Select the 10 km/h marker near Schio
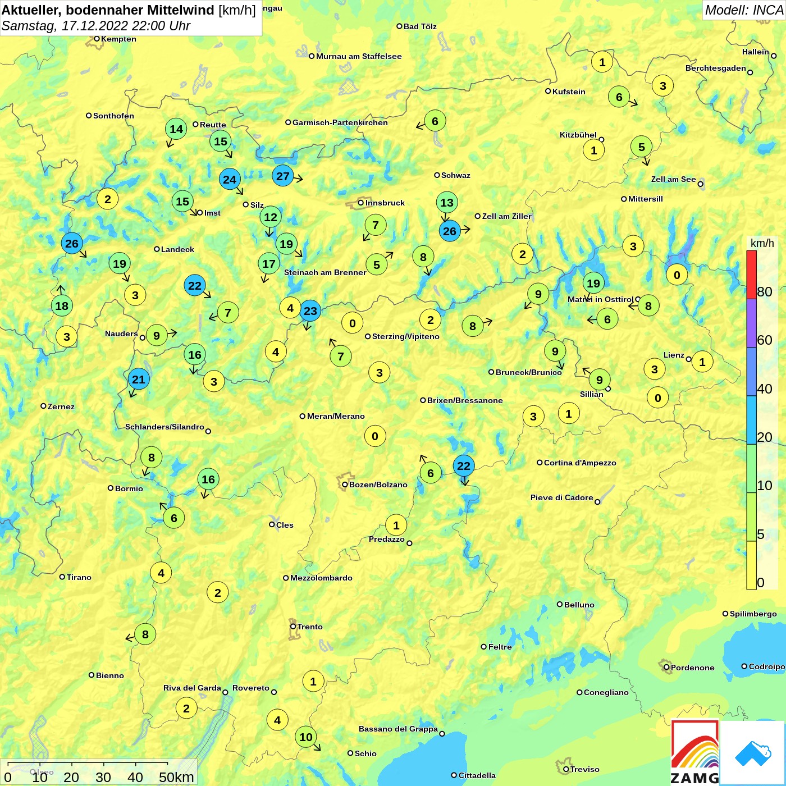786x786 pixels. 306,737
